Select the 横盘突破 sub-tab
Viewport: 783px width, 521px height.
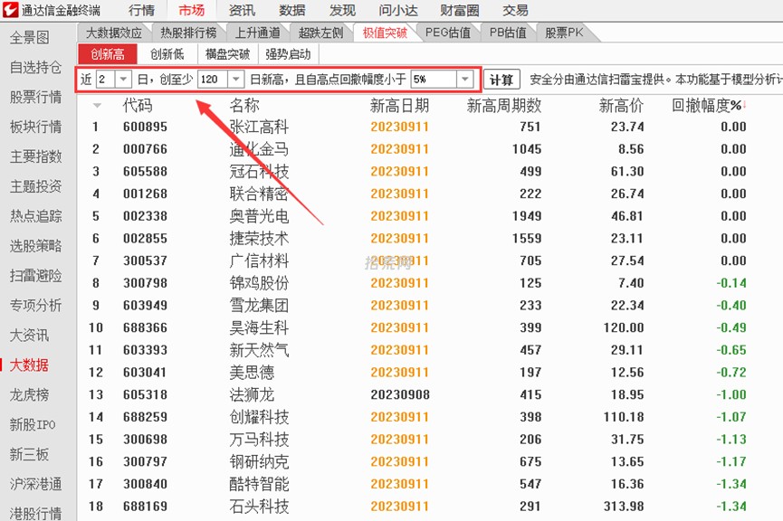(x=227, y=54)
